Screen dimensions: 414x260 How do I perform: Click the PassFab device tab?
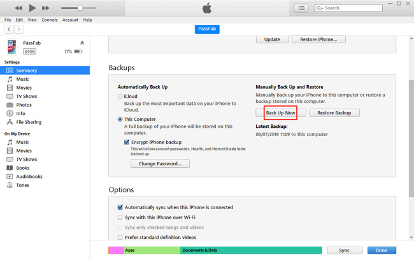tap(207, 29)
